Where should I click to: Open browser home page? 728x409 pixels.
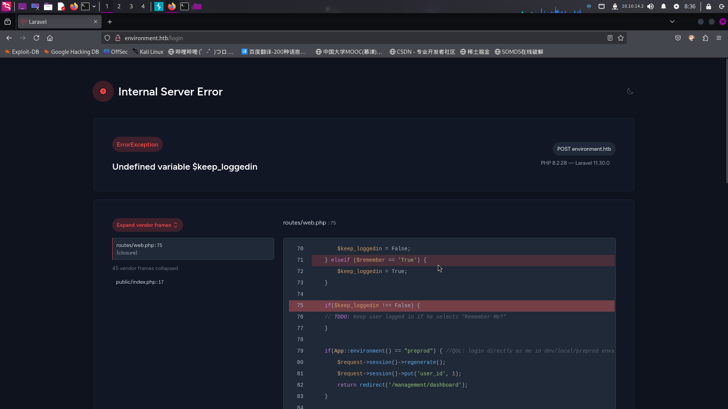50,38
